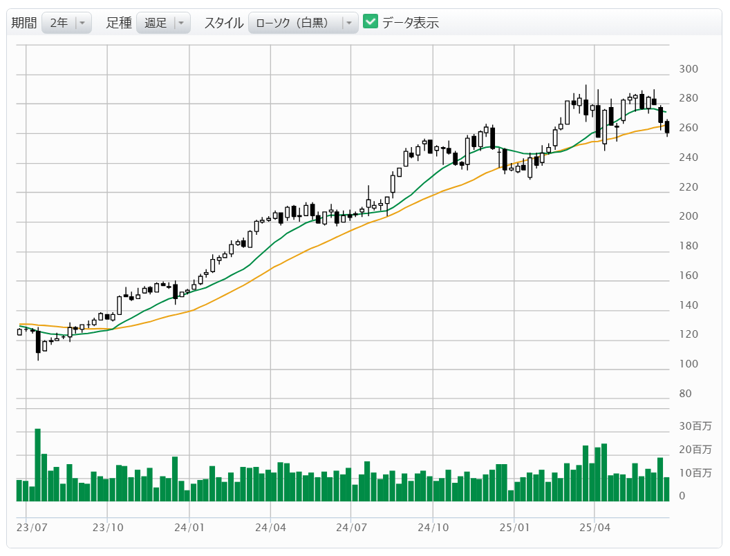The image size is (730, 556).
Task: Select the tallest volume bar near 23/07
Action: 38,464
